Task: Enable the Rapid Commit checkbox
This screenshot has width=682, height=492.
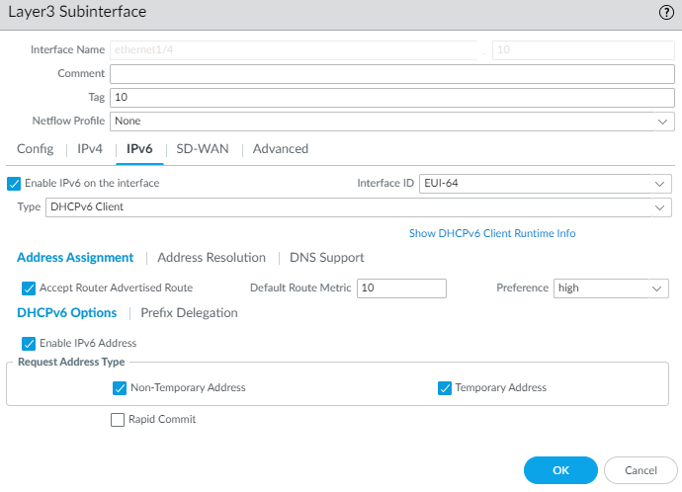Action: [120, 420]
